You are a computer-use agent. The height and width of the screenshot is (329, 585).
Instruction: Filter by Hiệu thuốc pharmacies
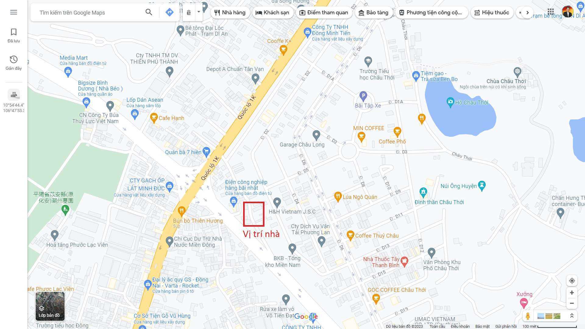[492, 12]
